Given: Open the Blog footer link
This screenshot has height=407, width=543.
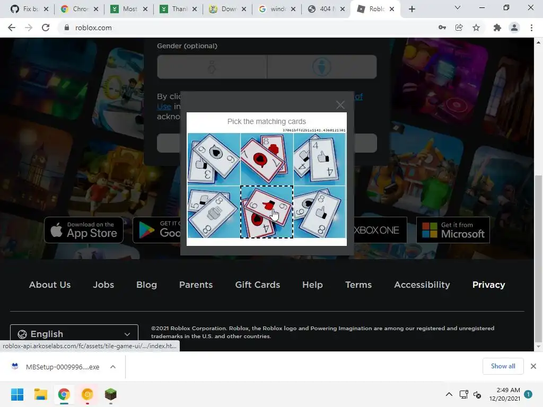Looking at the screenshot, I should point(146,285).
